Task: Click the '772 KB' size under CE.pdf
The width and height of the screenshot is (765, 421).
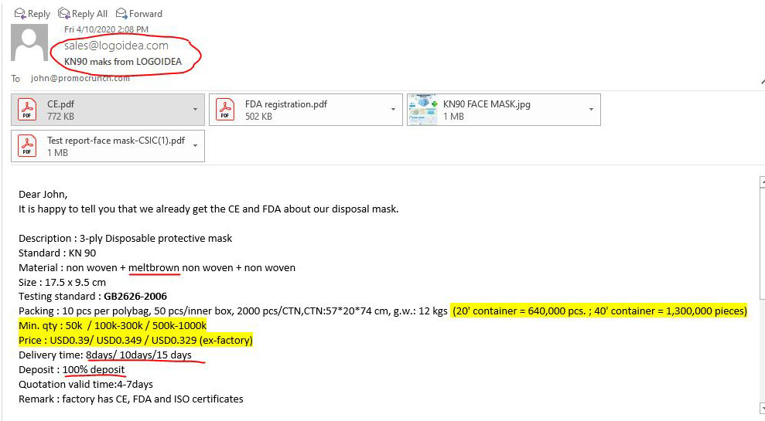Action: pyautogui.click(x=60, y=117)
